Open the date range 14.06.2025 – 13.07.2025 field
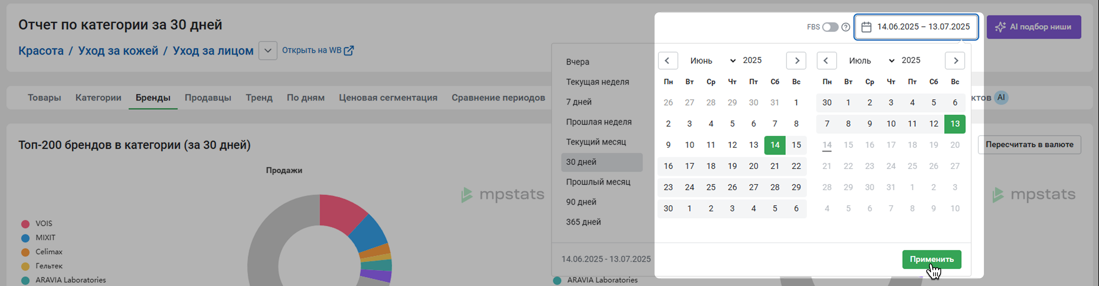 click(916, 27)
